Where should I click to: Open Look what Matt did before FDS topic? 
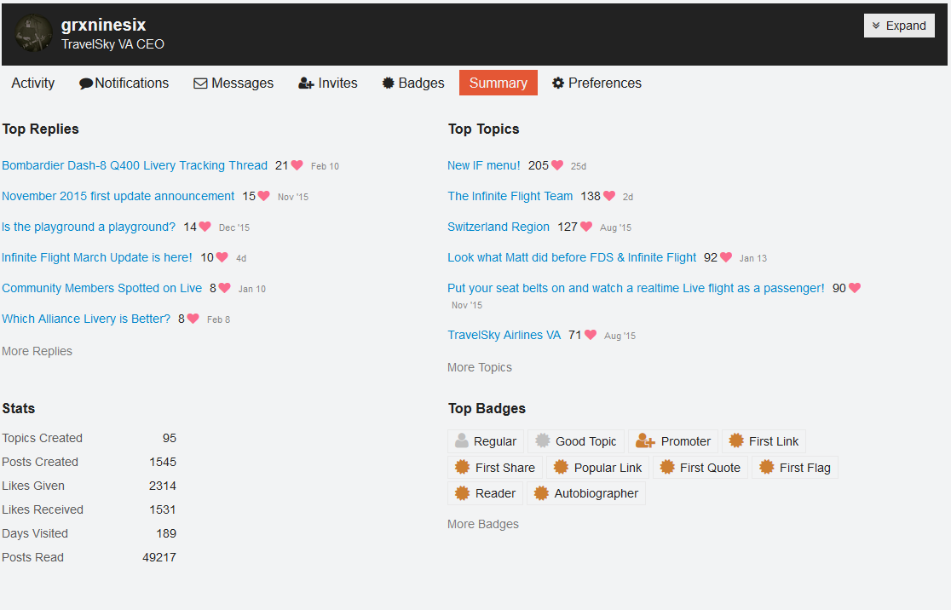tap(572, 257)
